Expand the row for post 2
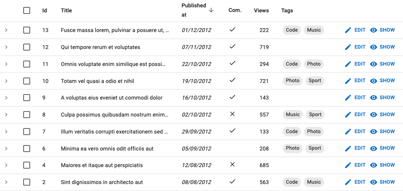 click(6, 182)
